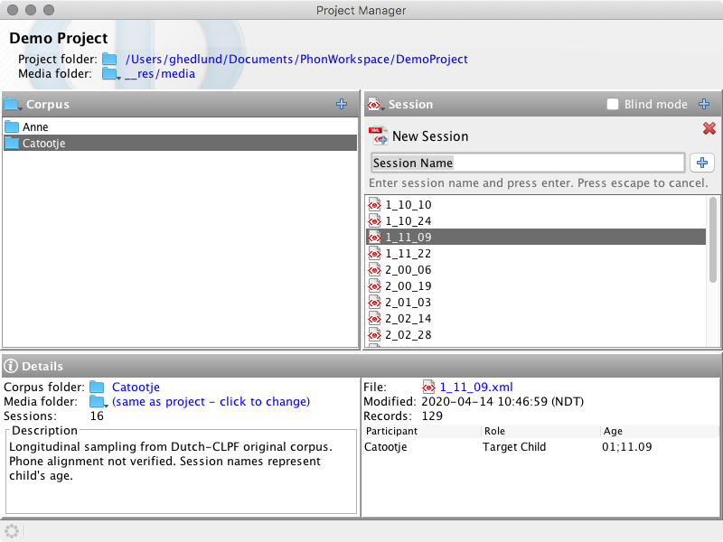
Task: Click the Details info icon
Action: tap(12, 366)
